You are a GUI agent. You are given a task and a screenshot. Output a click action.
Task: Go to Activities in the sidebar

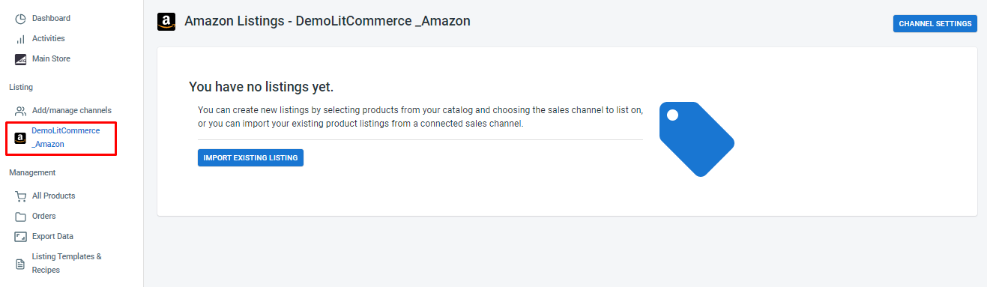(49, 38)
